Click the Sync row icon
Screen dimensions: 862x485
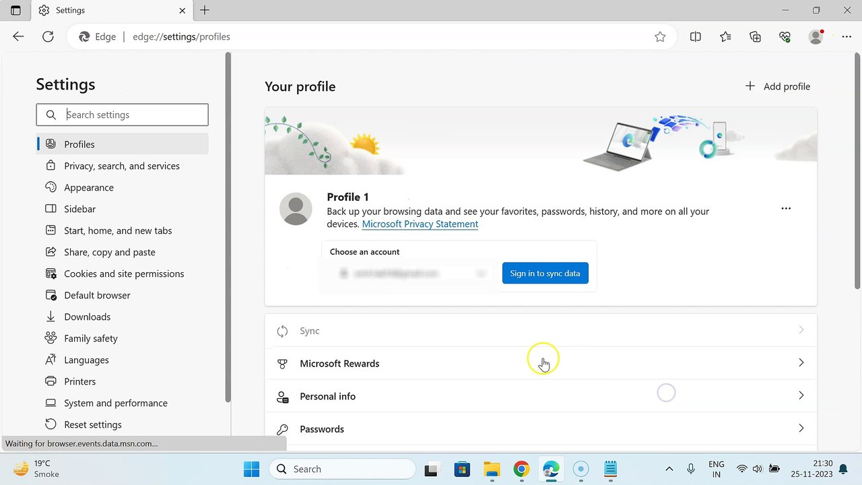click(283, 331)
